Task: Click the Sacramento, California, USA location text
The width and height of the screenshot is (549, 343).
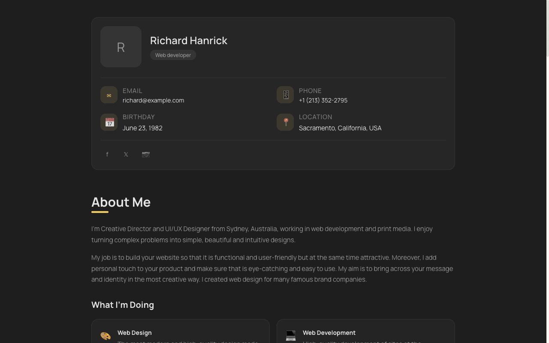Action: 340,128
